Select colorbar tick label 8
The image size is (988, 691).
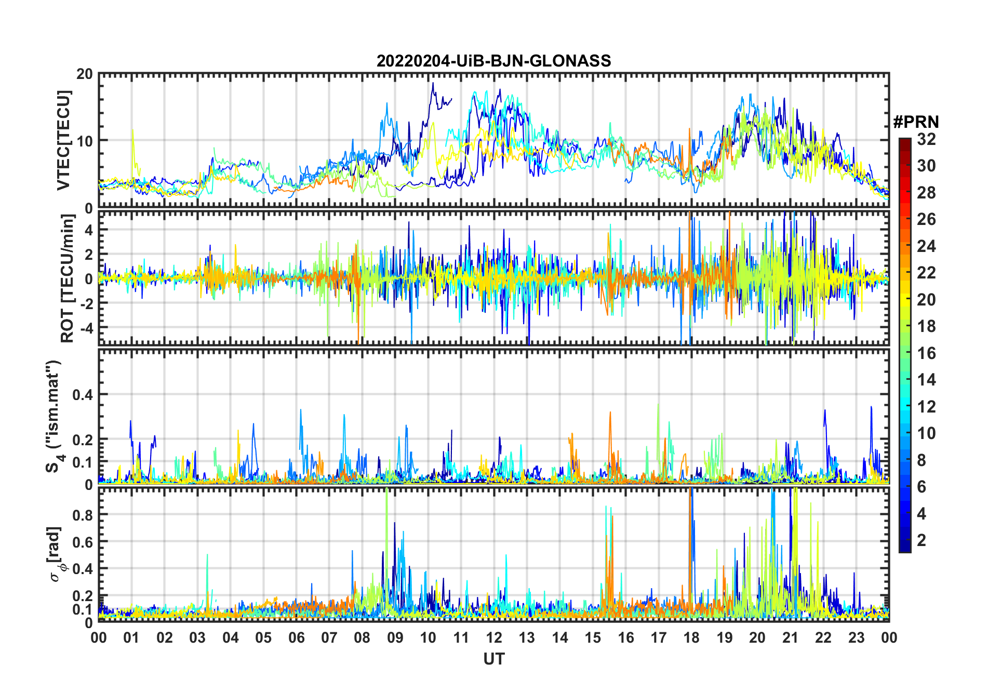coord(922,460)
